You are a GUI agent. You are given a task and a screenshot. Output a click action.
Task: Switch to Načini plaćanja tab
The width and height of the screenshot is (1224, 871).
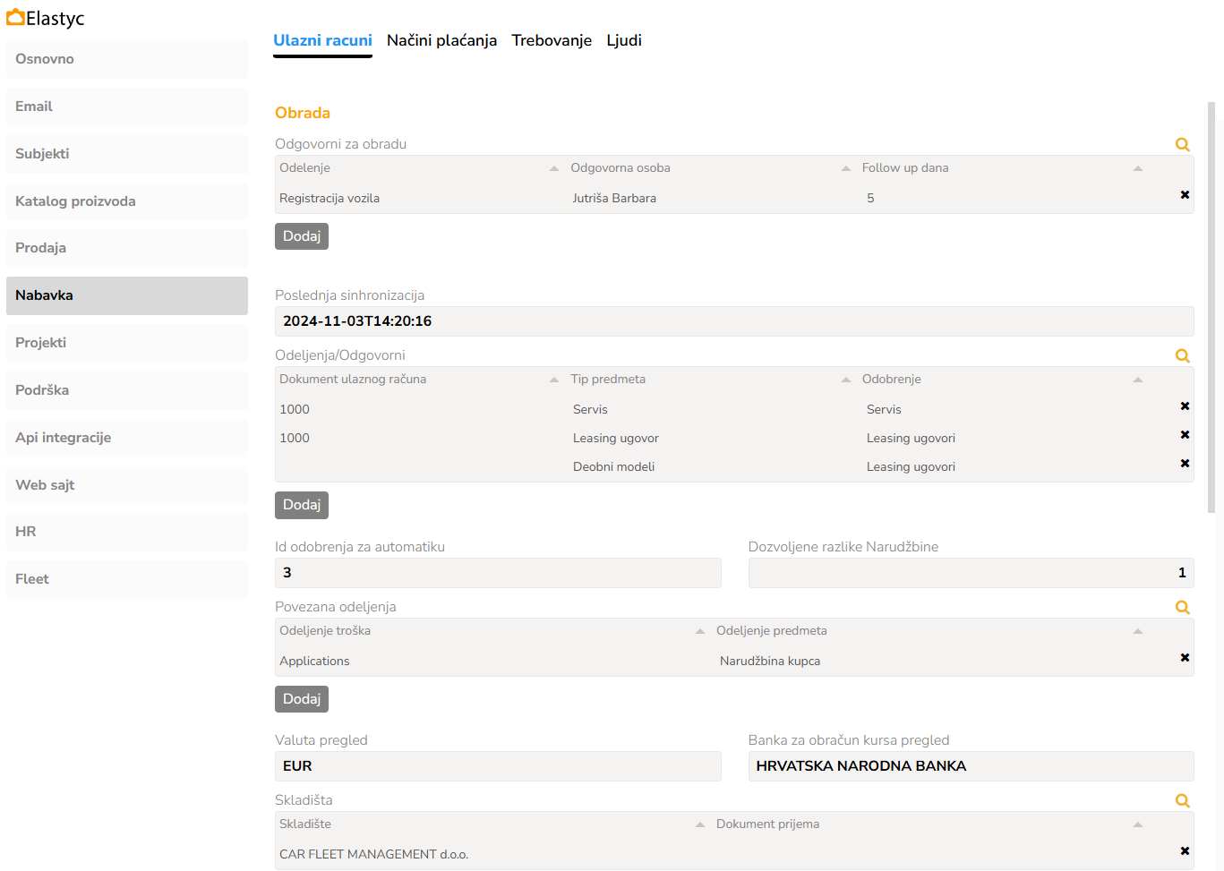click(x=441, y=40)
